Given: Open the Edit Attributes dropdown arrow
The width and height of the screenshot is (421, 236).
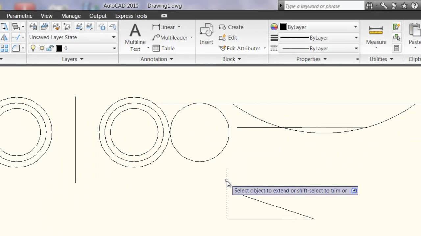Looking at the screenshot, I should click(265, 49).
